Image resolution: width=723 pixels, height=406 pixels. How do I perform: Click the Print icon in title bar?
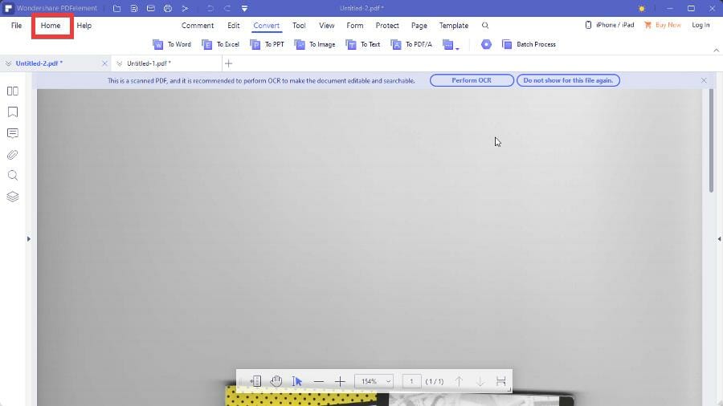tap(168, 8)
